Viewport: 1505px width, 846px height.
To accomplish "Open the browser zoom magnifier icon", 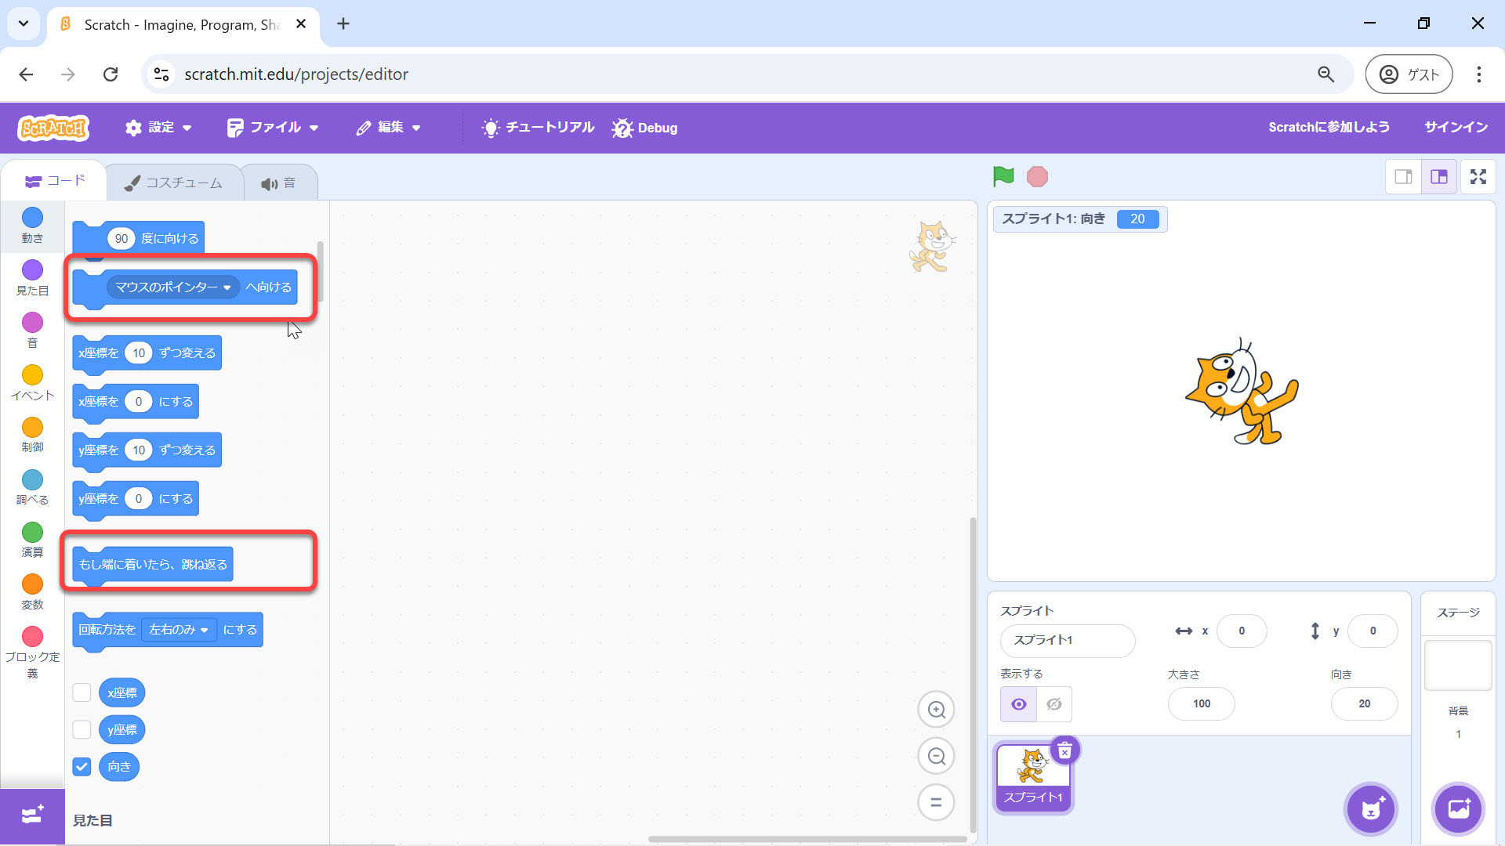I will [1325, 74].
